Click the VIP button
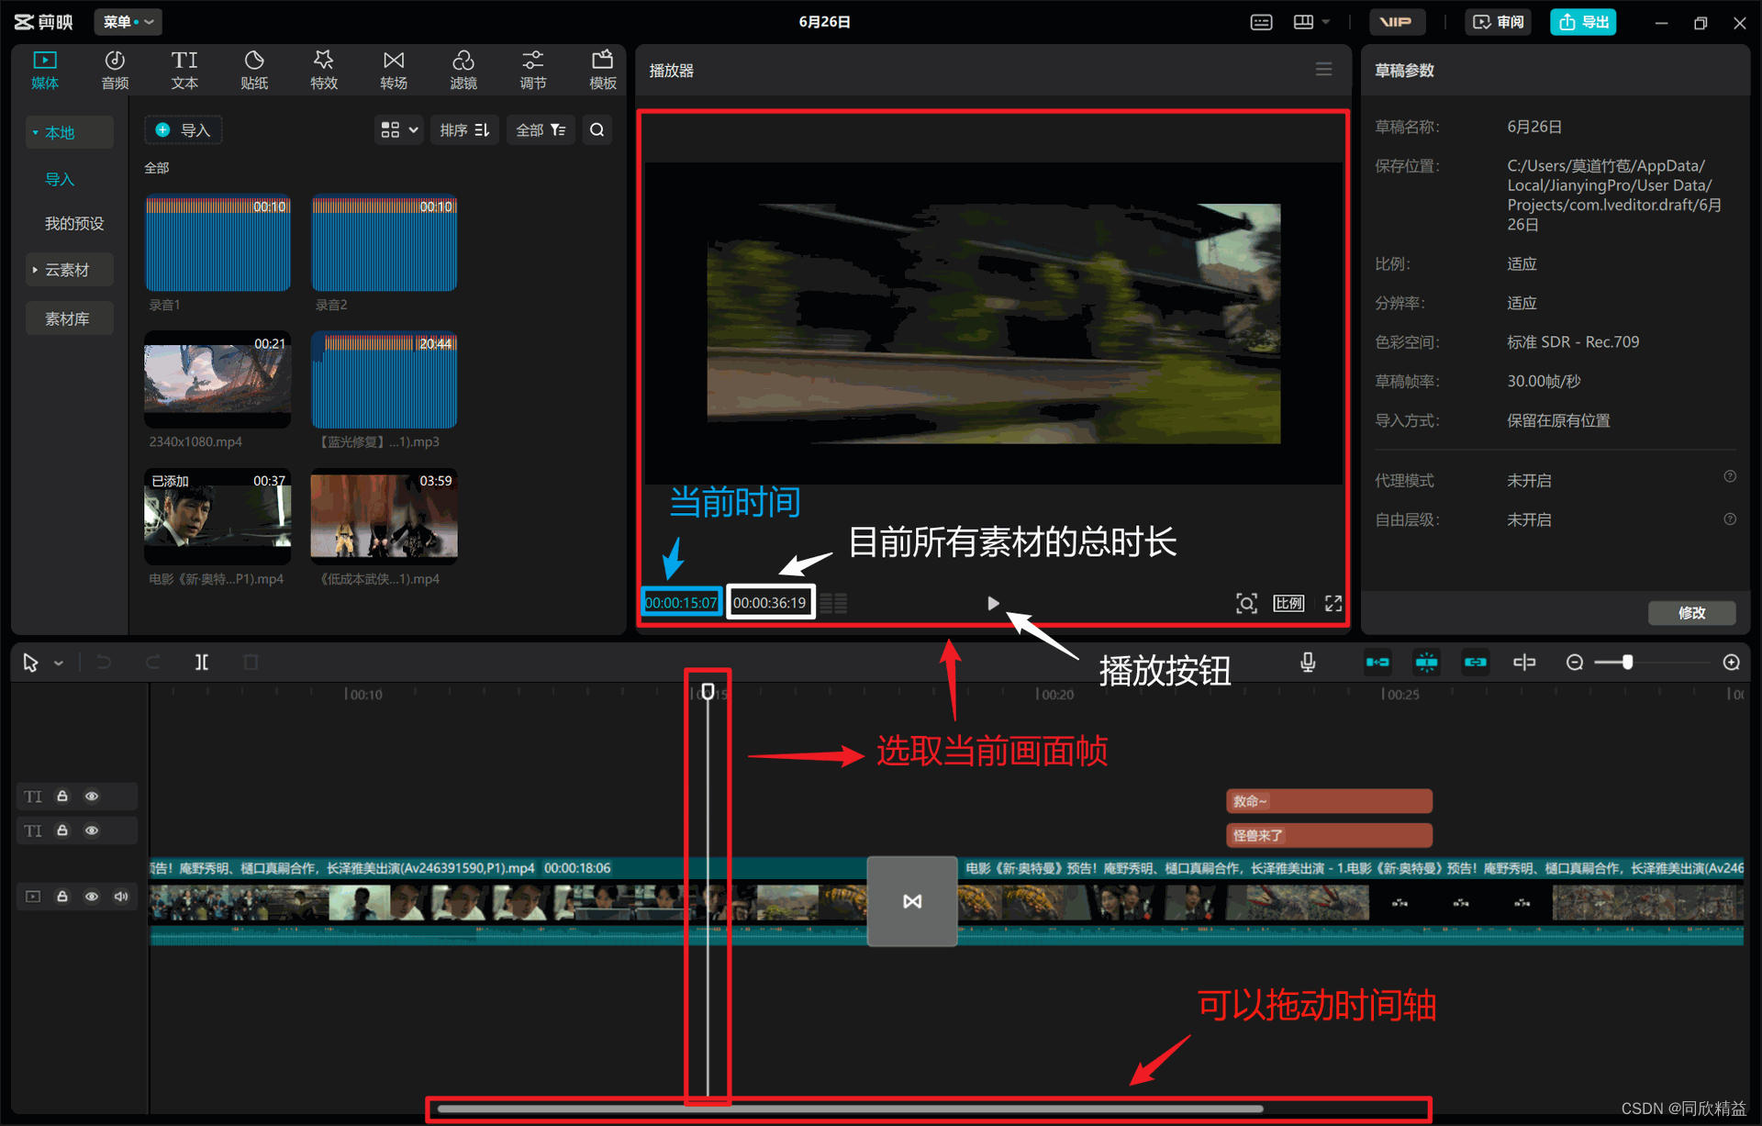Viewport: 1762px width, 1126px height. (x=1397, y=22)
